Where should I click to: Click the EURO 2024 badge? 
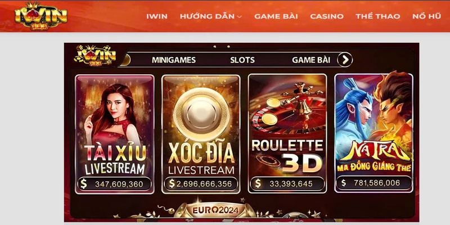pyautogui.click(x=215, y=210)
